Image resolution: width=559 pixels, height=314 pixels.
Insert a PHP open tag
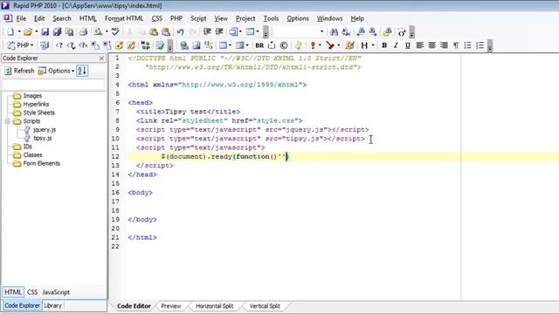59,45
